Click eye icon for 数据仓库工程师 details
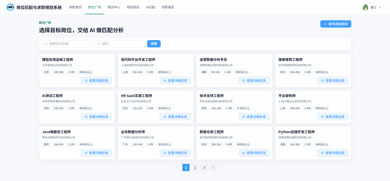390x181 pixels. (244, 153)
